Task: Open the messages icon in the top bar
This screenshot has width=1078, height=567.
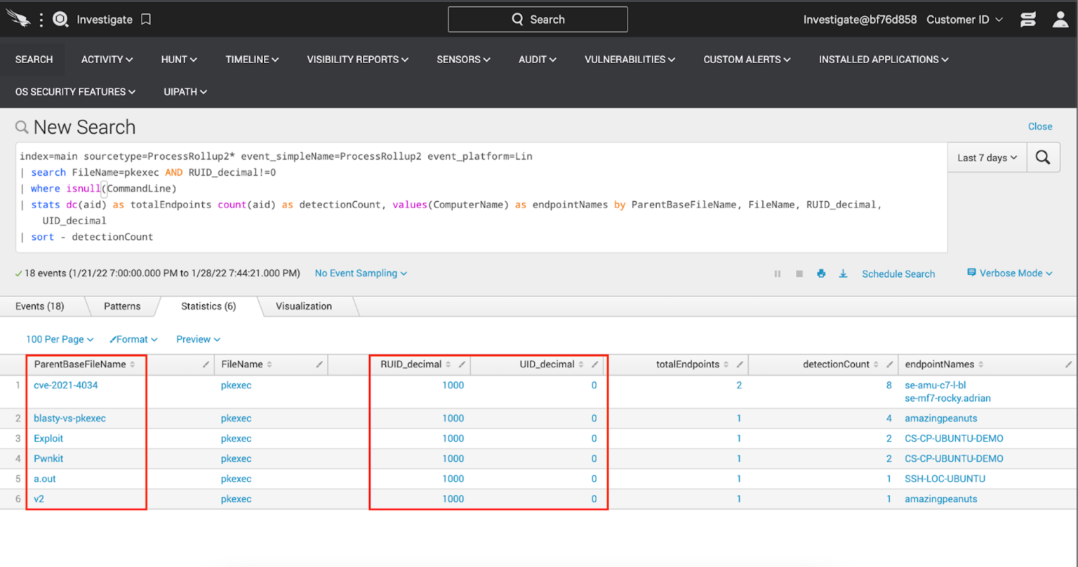Action: point(1027,19)
